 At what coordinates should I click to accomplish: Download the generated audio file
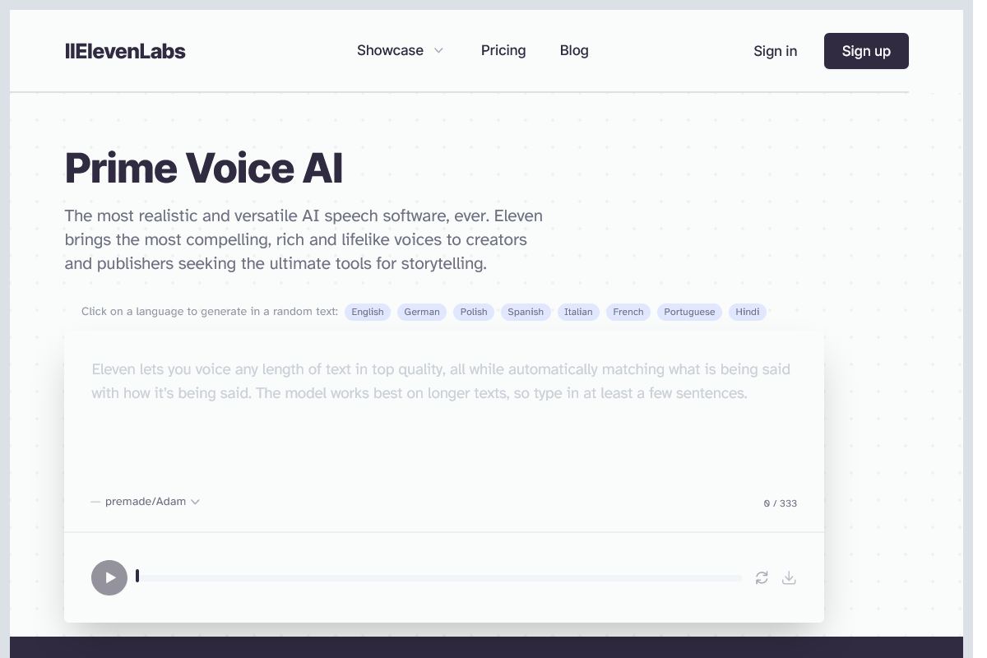coord(789,577)
